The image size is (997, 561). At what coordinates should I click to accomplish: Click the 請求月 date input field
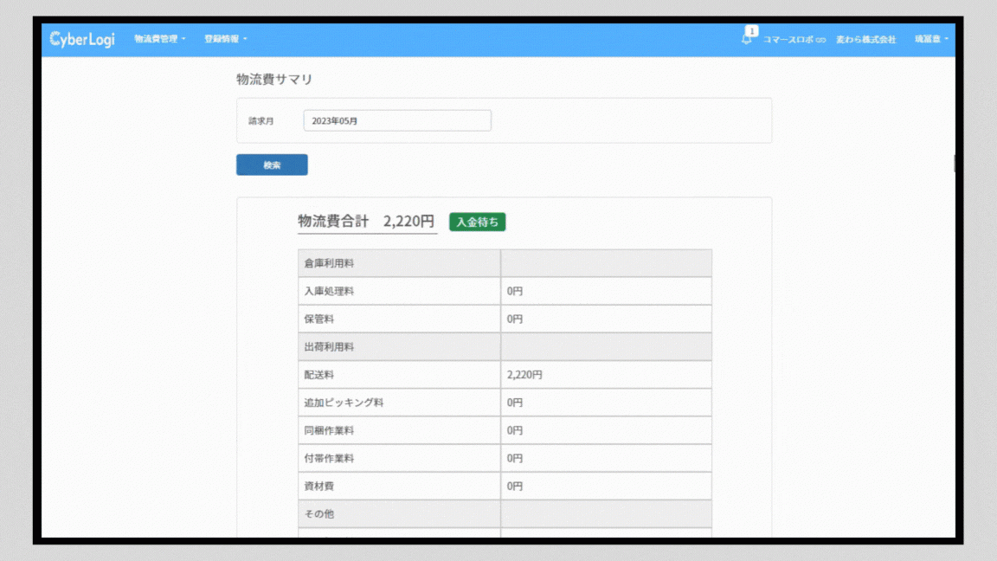[397, 121]
